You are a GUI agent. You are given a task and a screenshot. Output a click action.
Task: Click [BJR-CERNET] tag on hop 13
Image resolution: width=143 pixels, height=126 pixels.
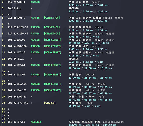click(x=53, y=65)
